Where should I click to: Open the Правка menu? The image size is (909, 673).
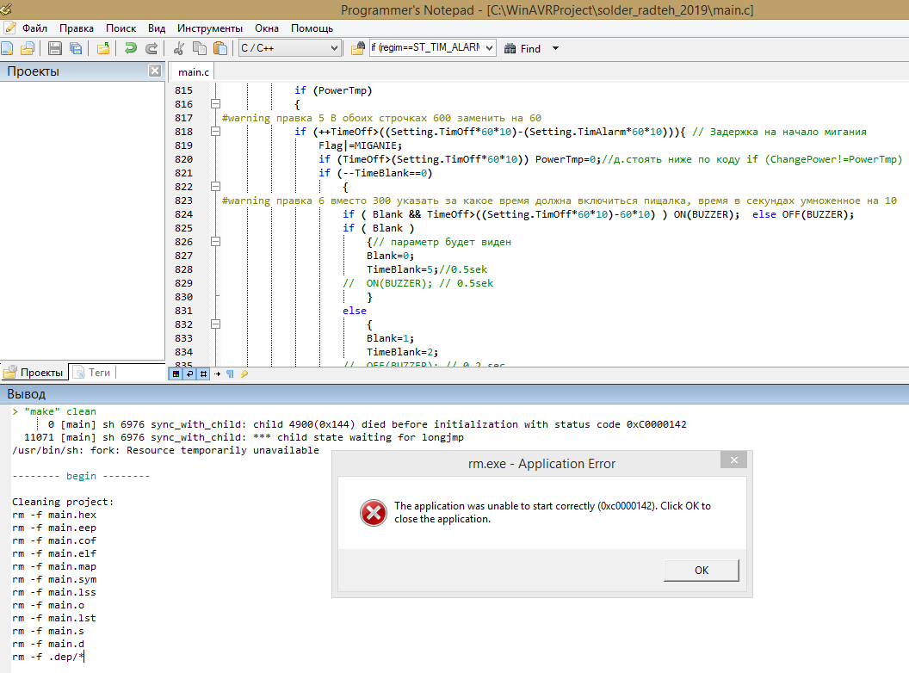coord(77,28)
